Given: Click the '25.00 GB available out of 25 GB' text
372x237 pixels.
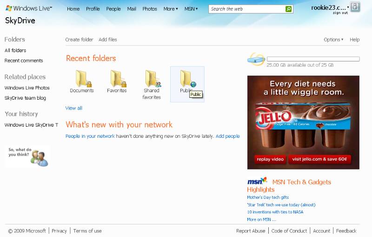Looking at the screenshot, I should (x=300, y=65).
